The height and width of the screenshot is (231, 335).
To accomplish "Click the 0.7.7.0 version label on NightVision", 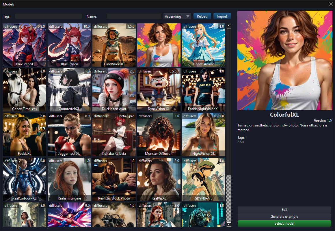I will click(x=219, y=116).
